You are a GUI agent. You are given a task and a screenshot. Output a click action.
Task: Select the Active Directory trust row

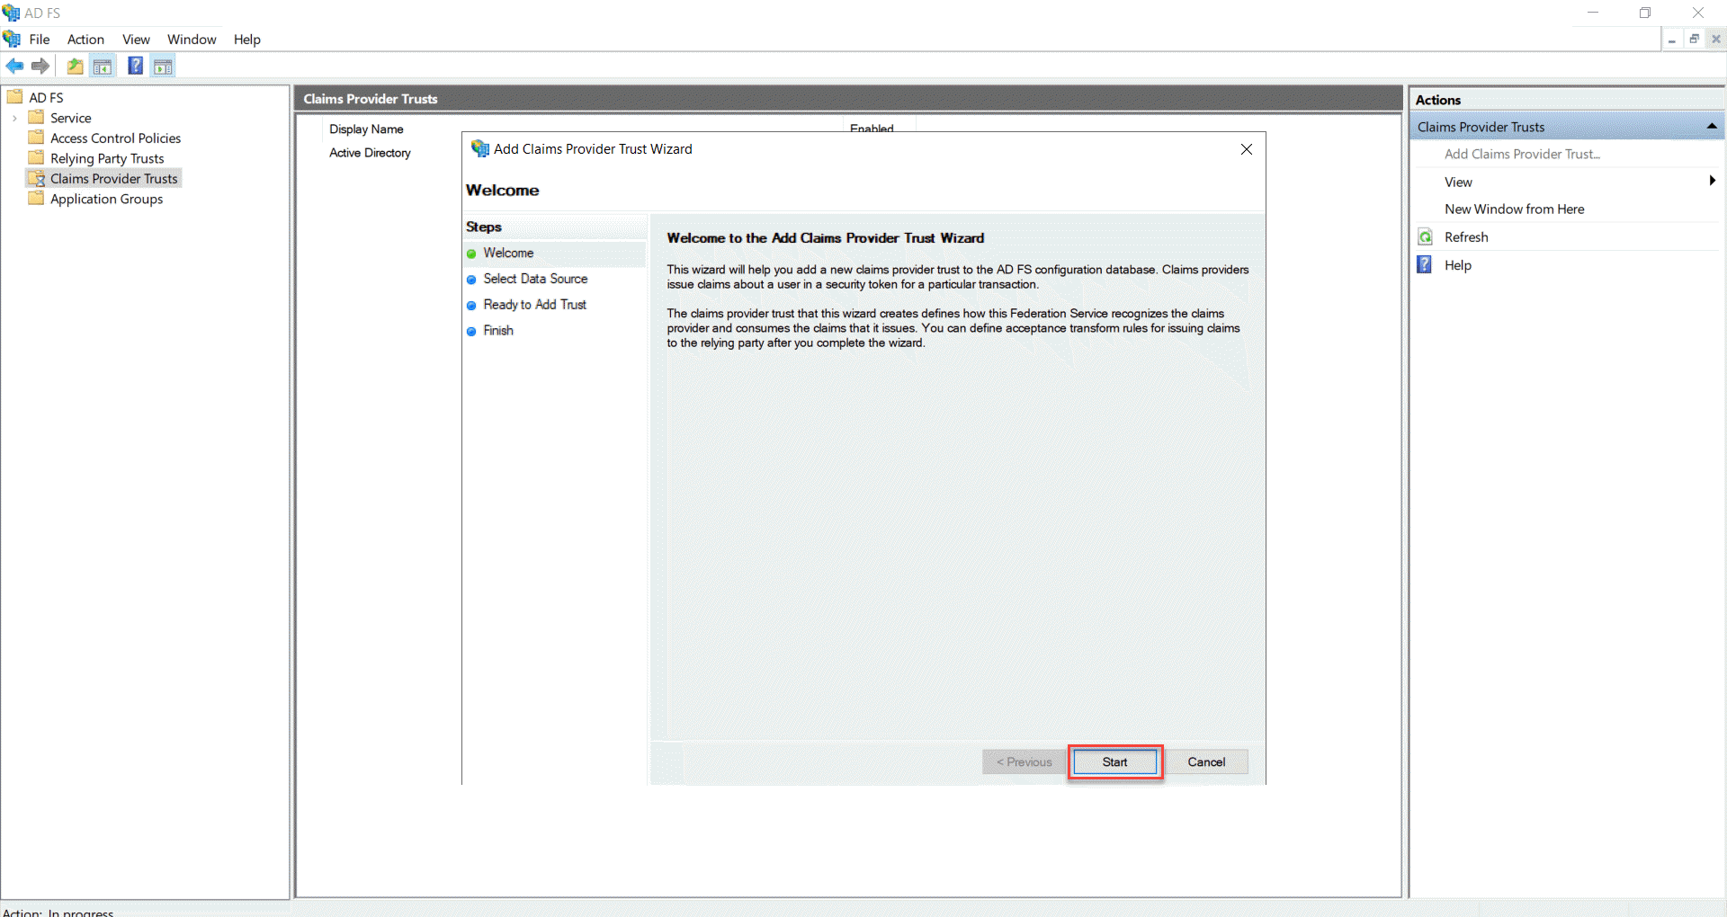(370, 153)
